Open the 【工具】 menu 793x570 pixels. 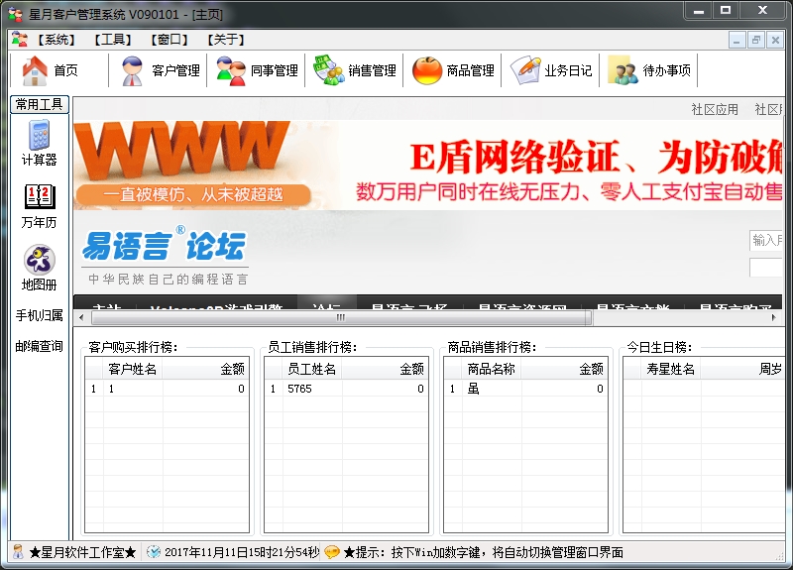[x=113, y=40]
